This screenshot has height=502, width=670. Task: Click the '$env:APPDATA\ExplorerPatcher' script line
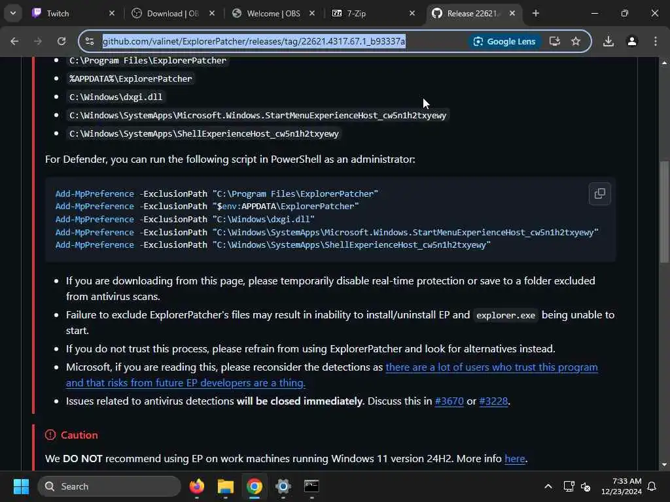coord(207,206)
